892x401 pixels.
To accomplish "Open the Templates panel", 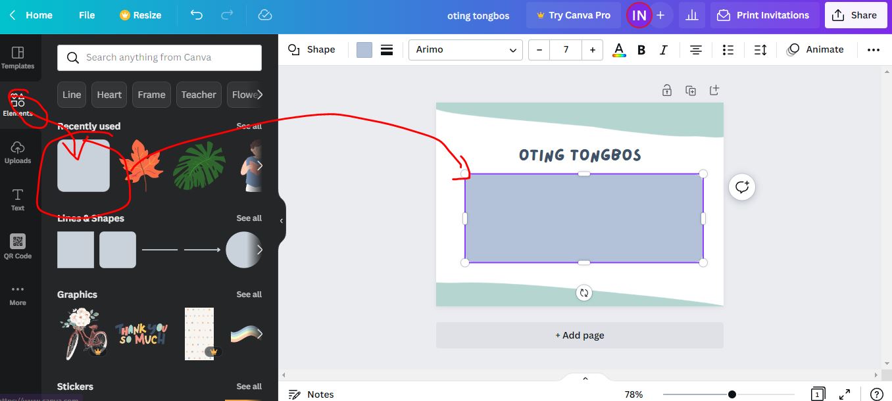I will pyautogui.click(x=18, y=58).
